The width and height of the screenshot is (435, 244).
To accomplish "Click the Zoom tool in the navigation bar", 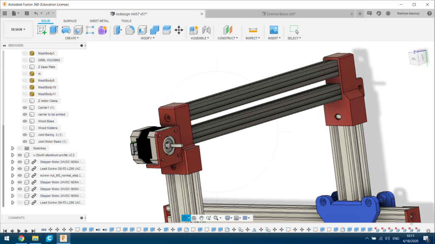I will pyautogui.click(x=208, y=218).
